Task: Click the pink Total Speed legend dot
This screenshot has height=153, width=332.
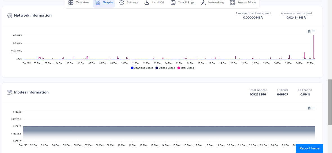Action: coord(179,68)
